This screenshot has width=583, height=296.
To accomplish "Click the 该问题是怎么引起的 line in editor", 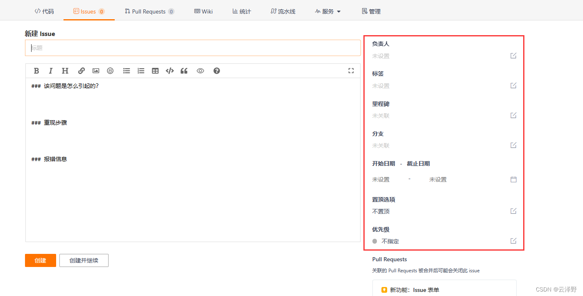I will coord(65,86).
